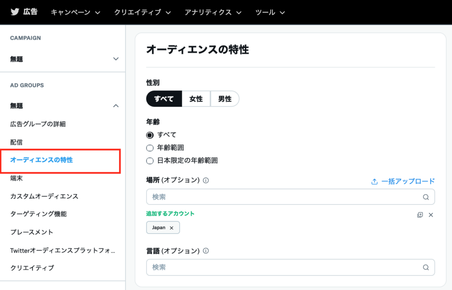Screen dimensions: 452x290
Task: Click the info icon beside 場所
Action: point(206,180)
